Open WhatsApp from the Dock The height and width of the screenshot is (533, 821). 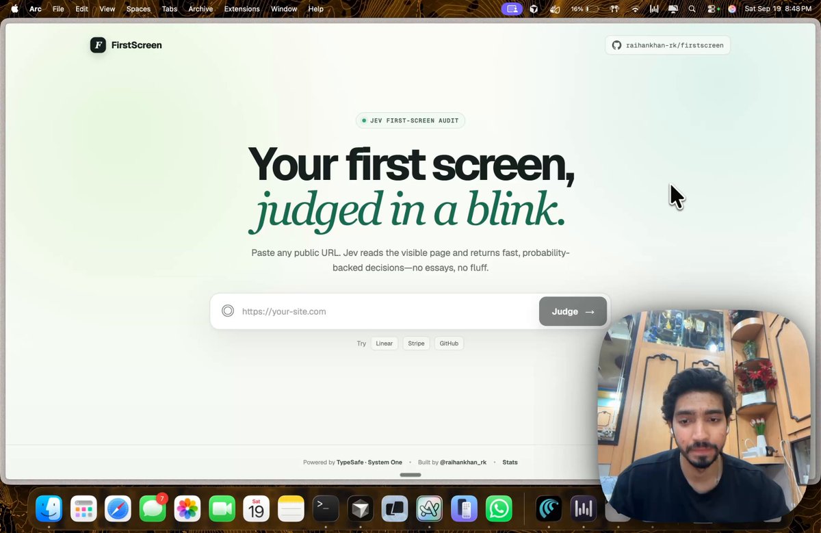pos(499,508)
